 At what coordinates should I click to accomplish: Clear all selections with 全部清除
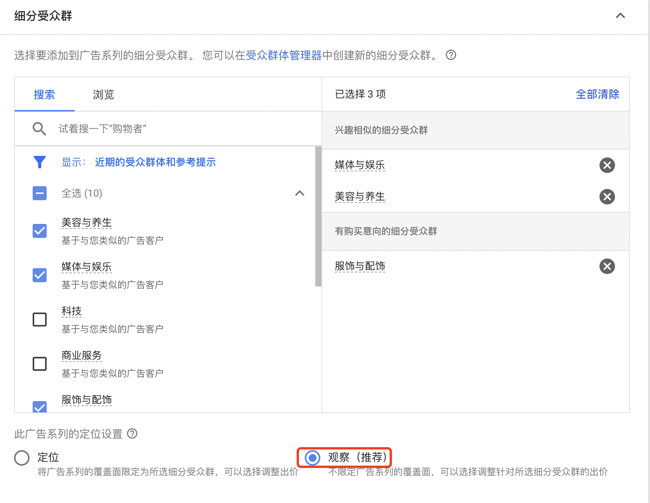[598, 94]
